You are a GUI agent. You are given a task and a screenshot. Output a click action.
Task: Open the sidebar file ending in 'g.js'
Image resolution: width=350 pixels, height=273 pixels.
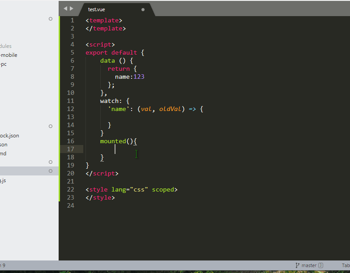click(3, 181)
